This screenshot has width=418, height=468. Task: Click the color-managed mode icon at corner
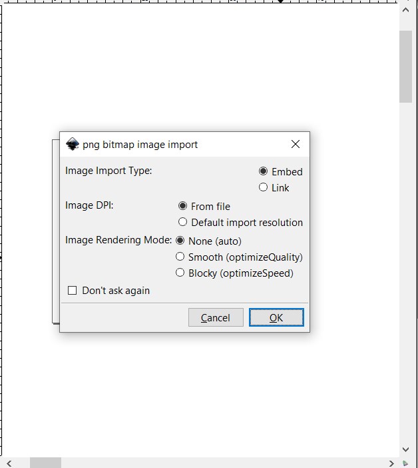coord(405,463)
